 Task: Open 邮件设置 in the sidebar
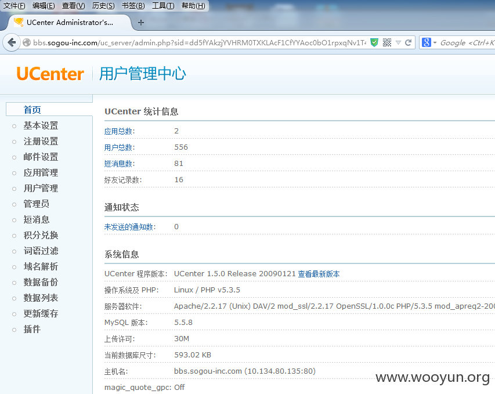click(x=41, y=157)
